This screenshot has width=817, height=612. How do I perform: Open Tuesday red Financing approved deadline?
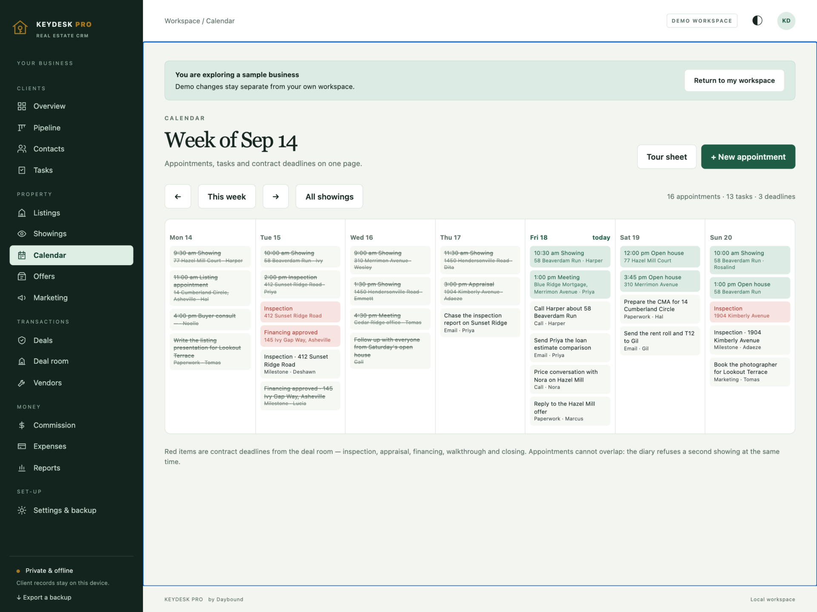300,336
